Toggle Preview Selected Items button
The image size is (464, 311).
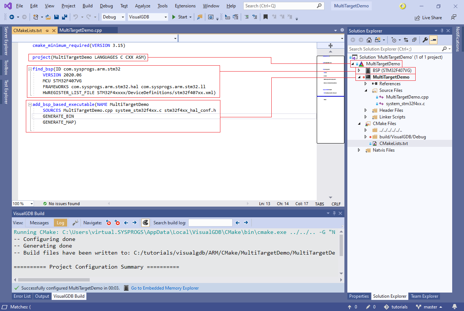click(433, 40)
